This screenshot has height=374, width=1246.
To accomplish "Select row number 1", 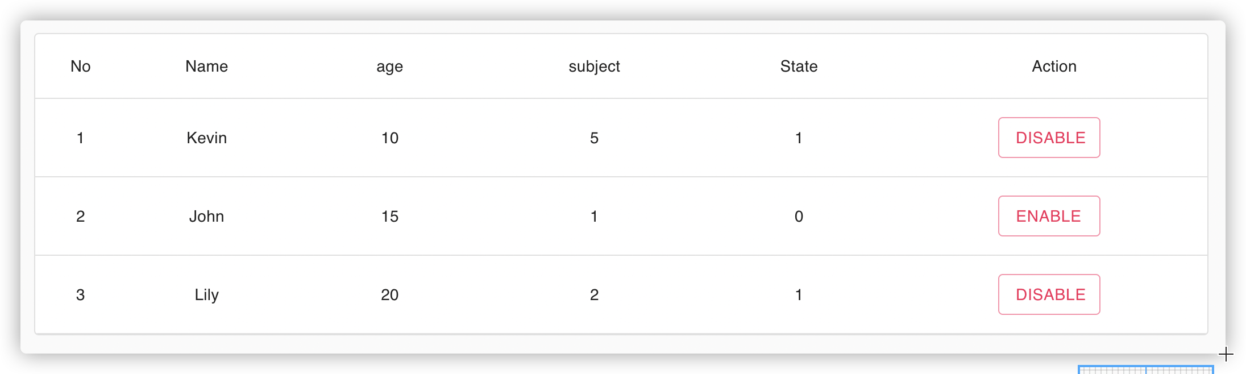I will pos(81,138).
